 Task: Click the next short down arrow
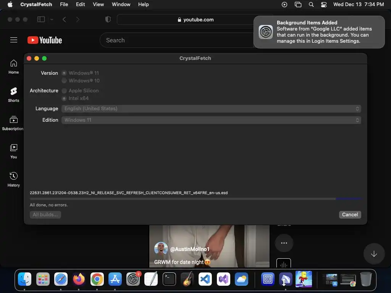pos(374,254)
